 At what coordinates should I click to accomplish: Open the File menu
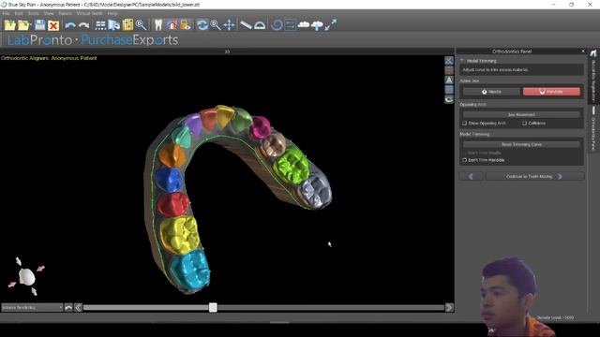click(x=7, y=13)
